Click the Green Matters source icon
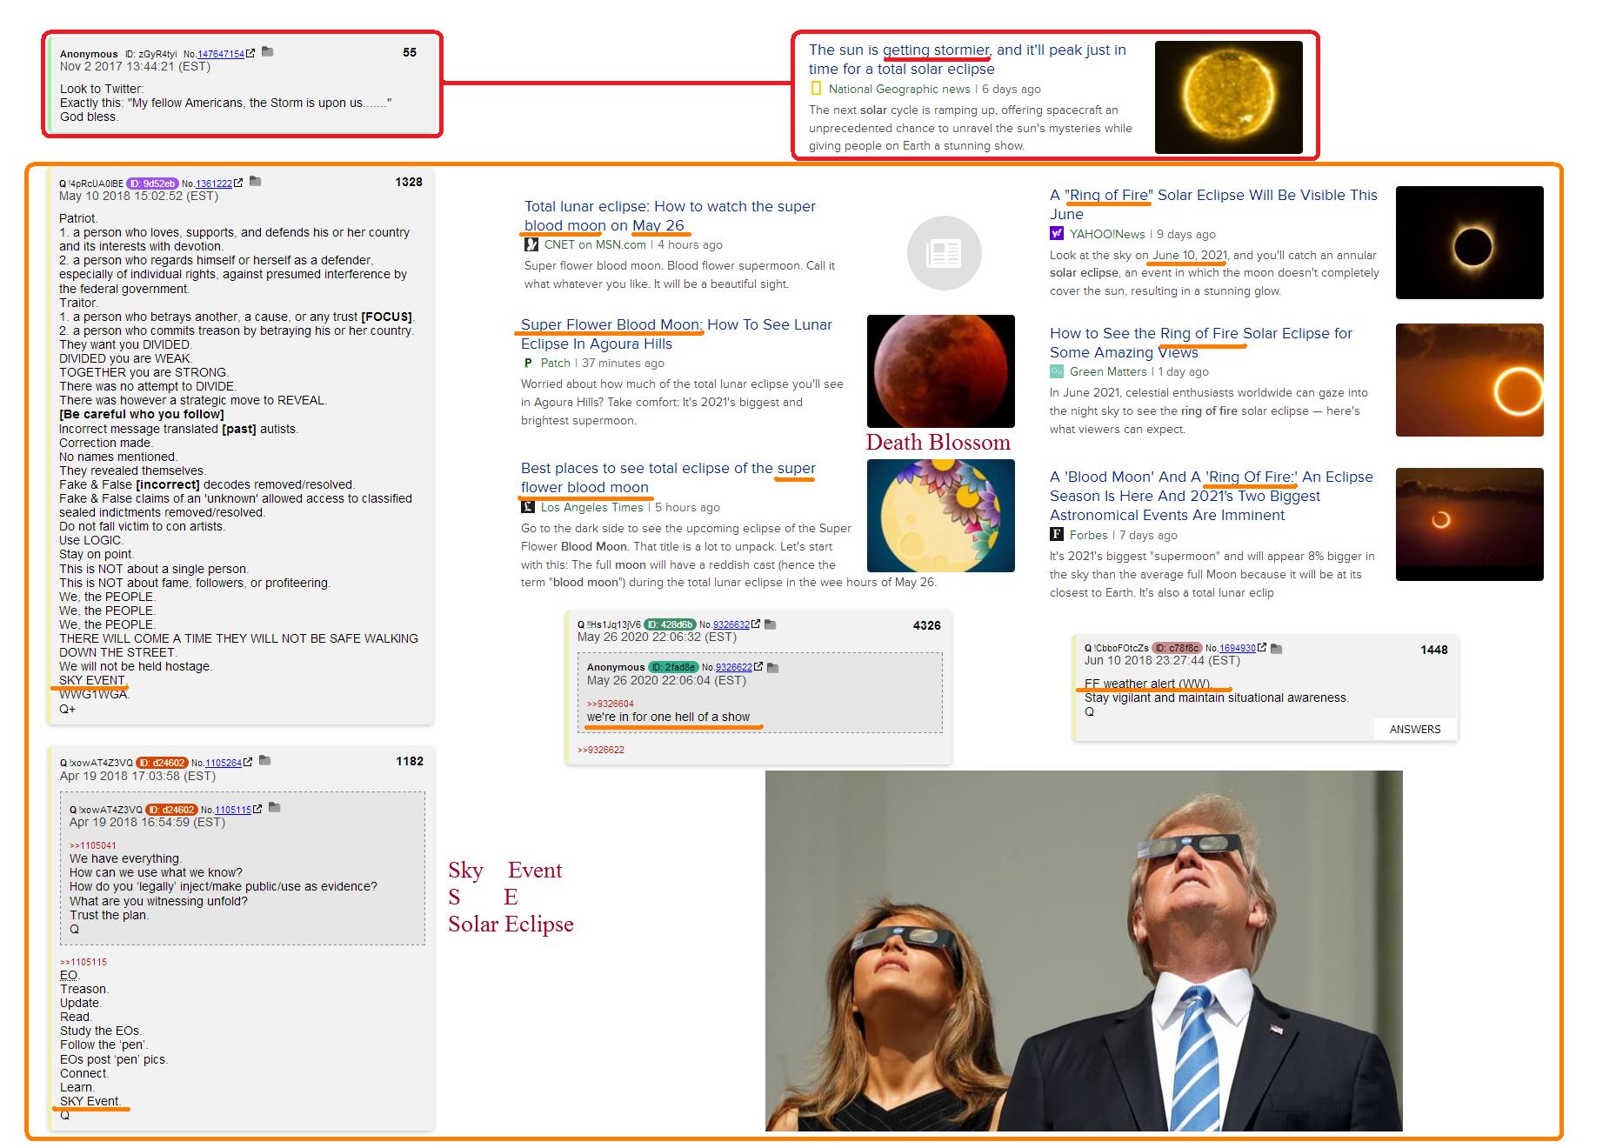 [1057, 371]
